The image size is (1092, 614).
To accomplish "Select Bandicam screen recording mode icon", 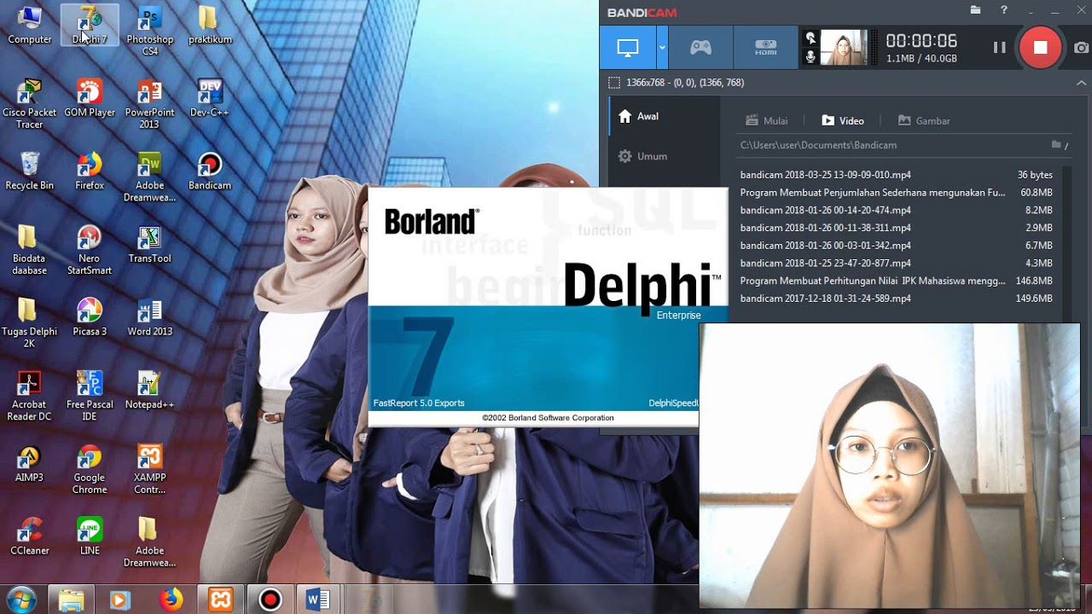I will pos(628,48).
